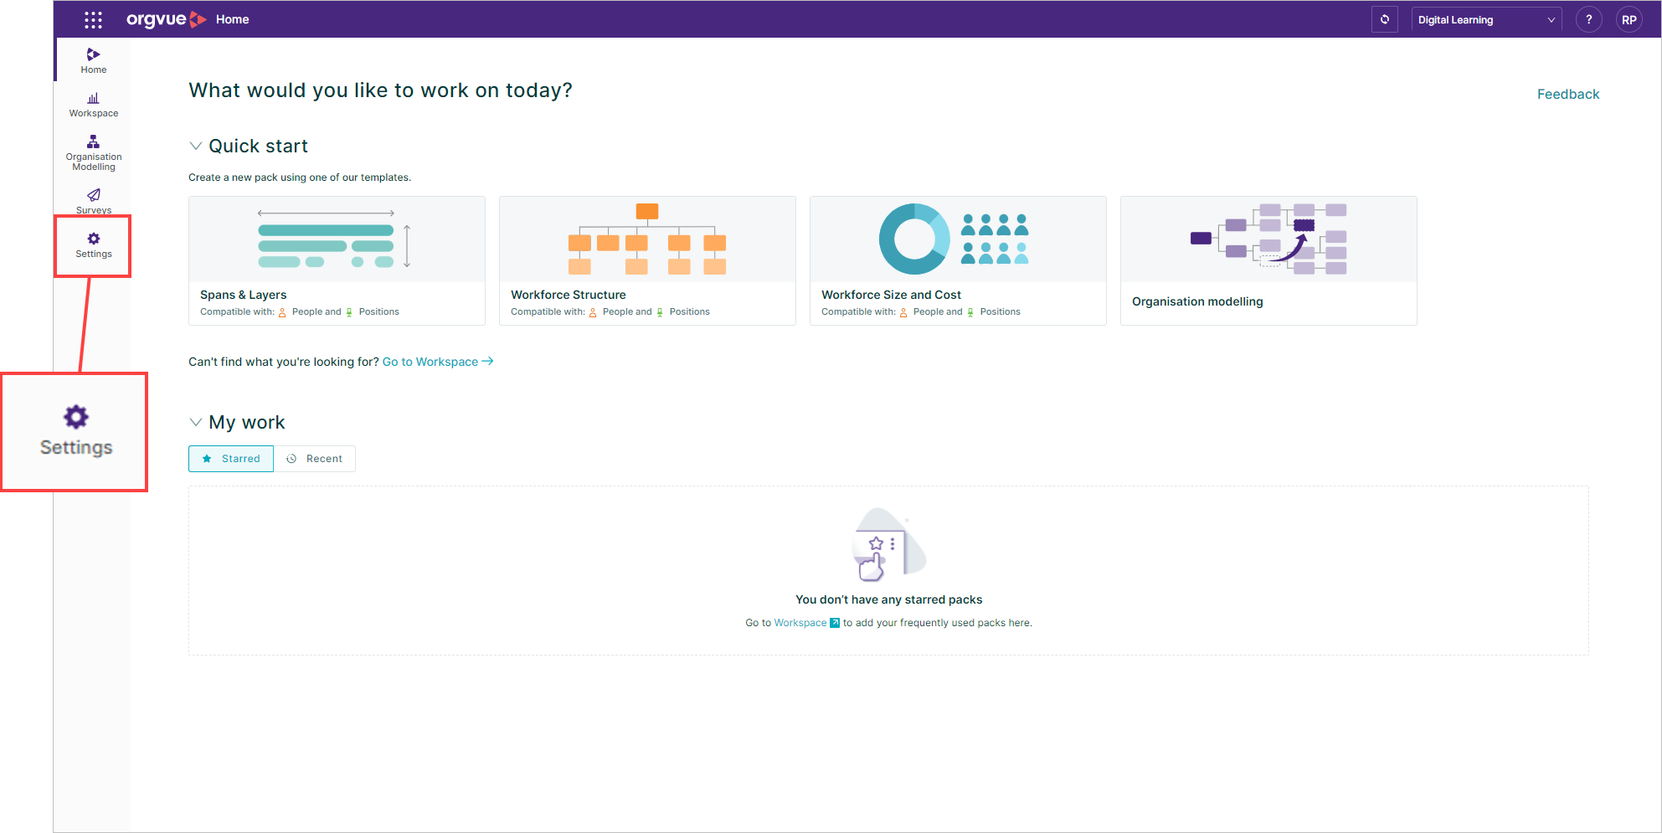
Task: Click the orgvue logo
Action: point(165,19)
